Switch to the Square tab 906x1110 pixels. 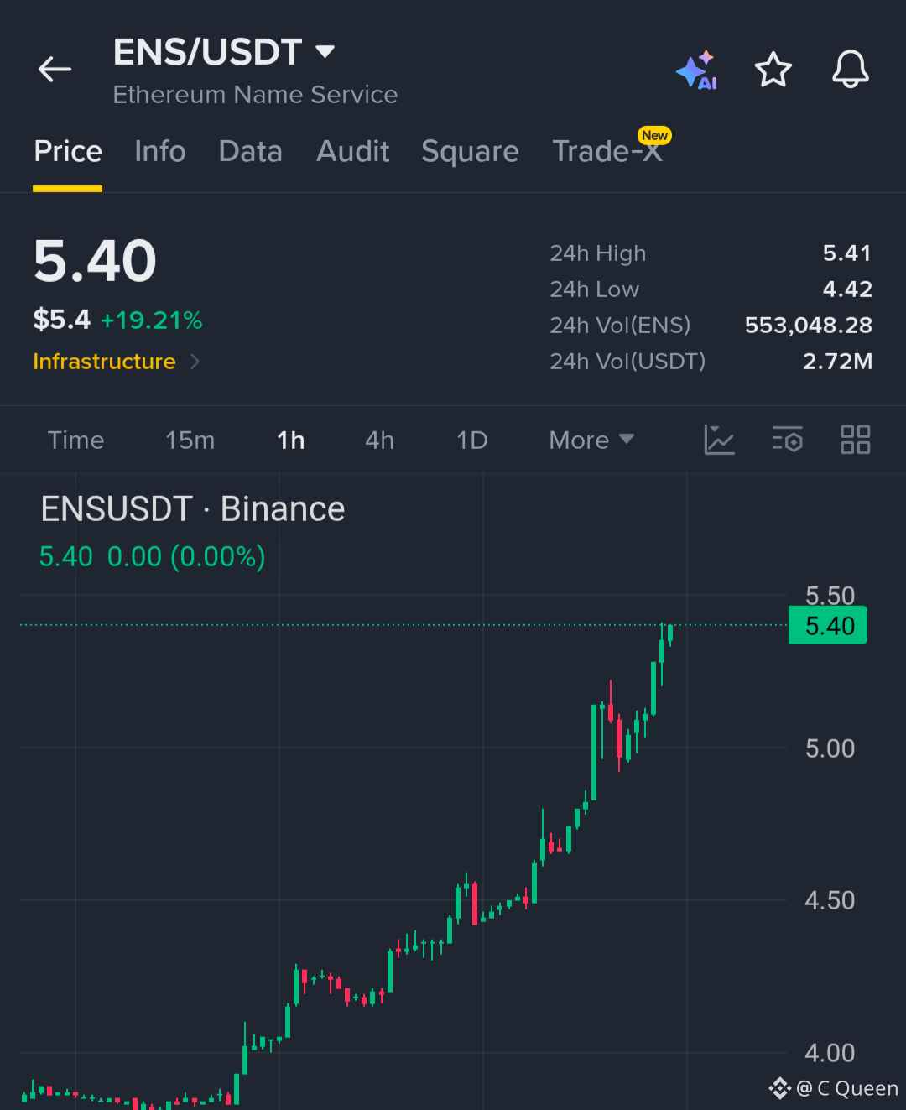pos(470,152)
